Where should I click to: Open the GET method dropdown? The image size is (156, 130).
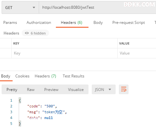20,7
